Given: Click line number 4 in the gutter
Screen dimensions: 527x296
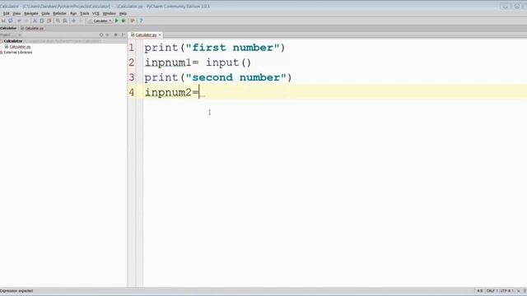Looking at the screenshot, I should click(x=132, y=92).
